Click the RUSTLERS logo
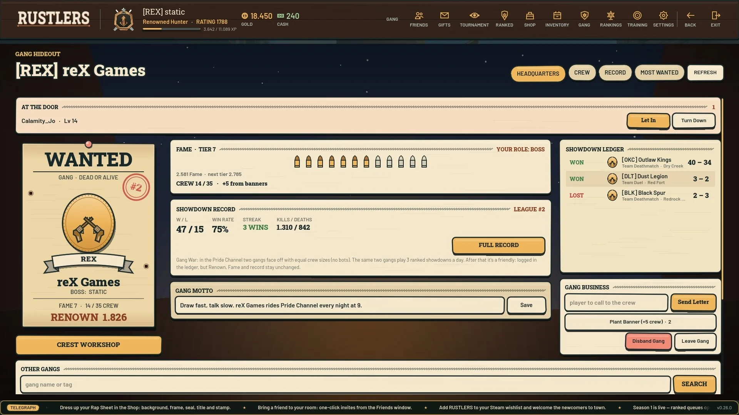Image resolution: width=739 pixels, height=415 pixels. pos(54,18)
